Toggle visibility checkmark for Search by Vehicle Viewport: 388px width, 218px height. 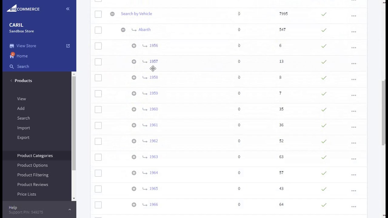324,14
